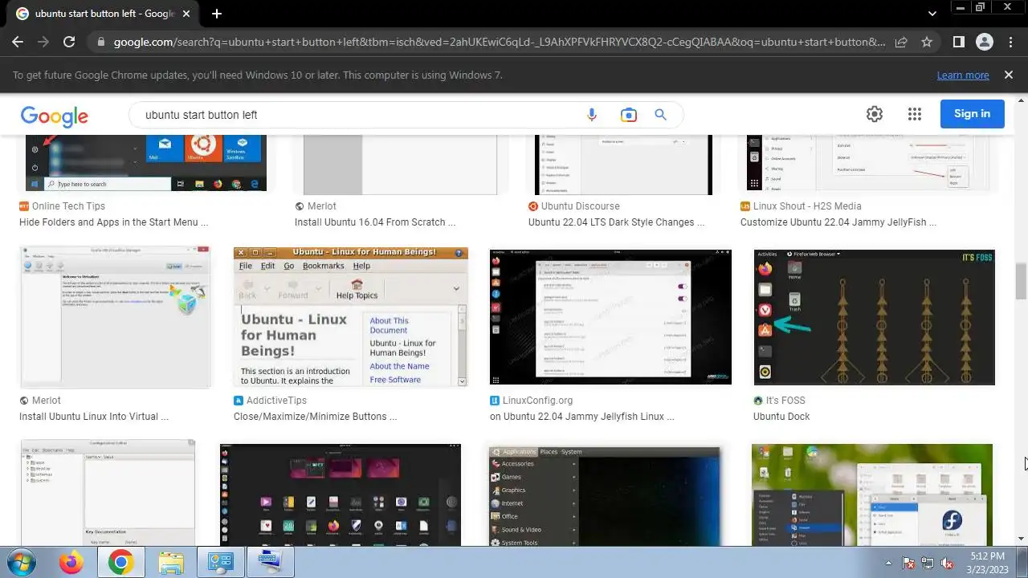Open File Explorer from the taskbar
Viewport: 1028px width, 578px height.
point(171,563)
